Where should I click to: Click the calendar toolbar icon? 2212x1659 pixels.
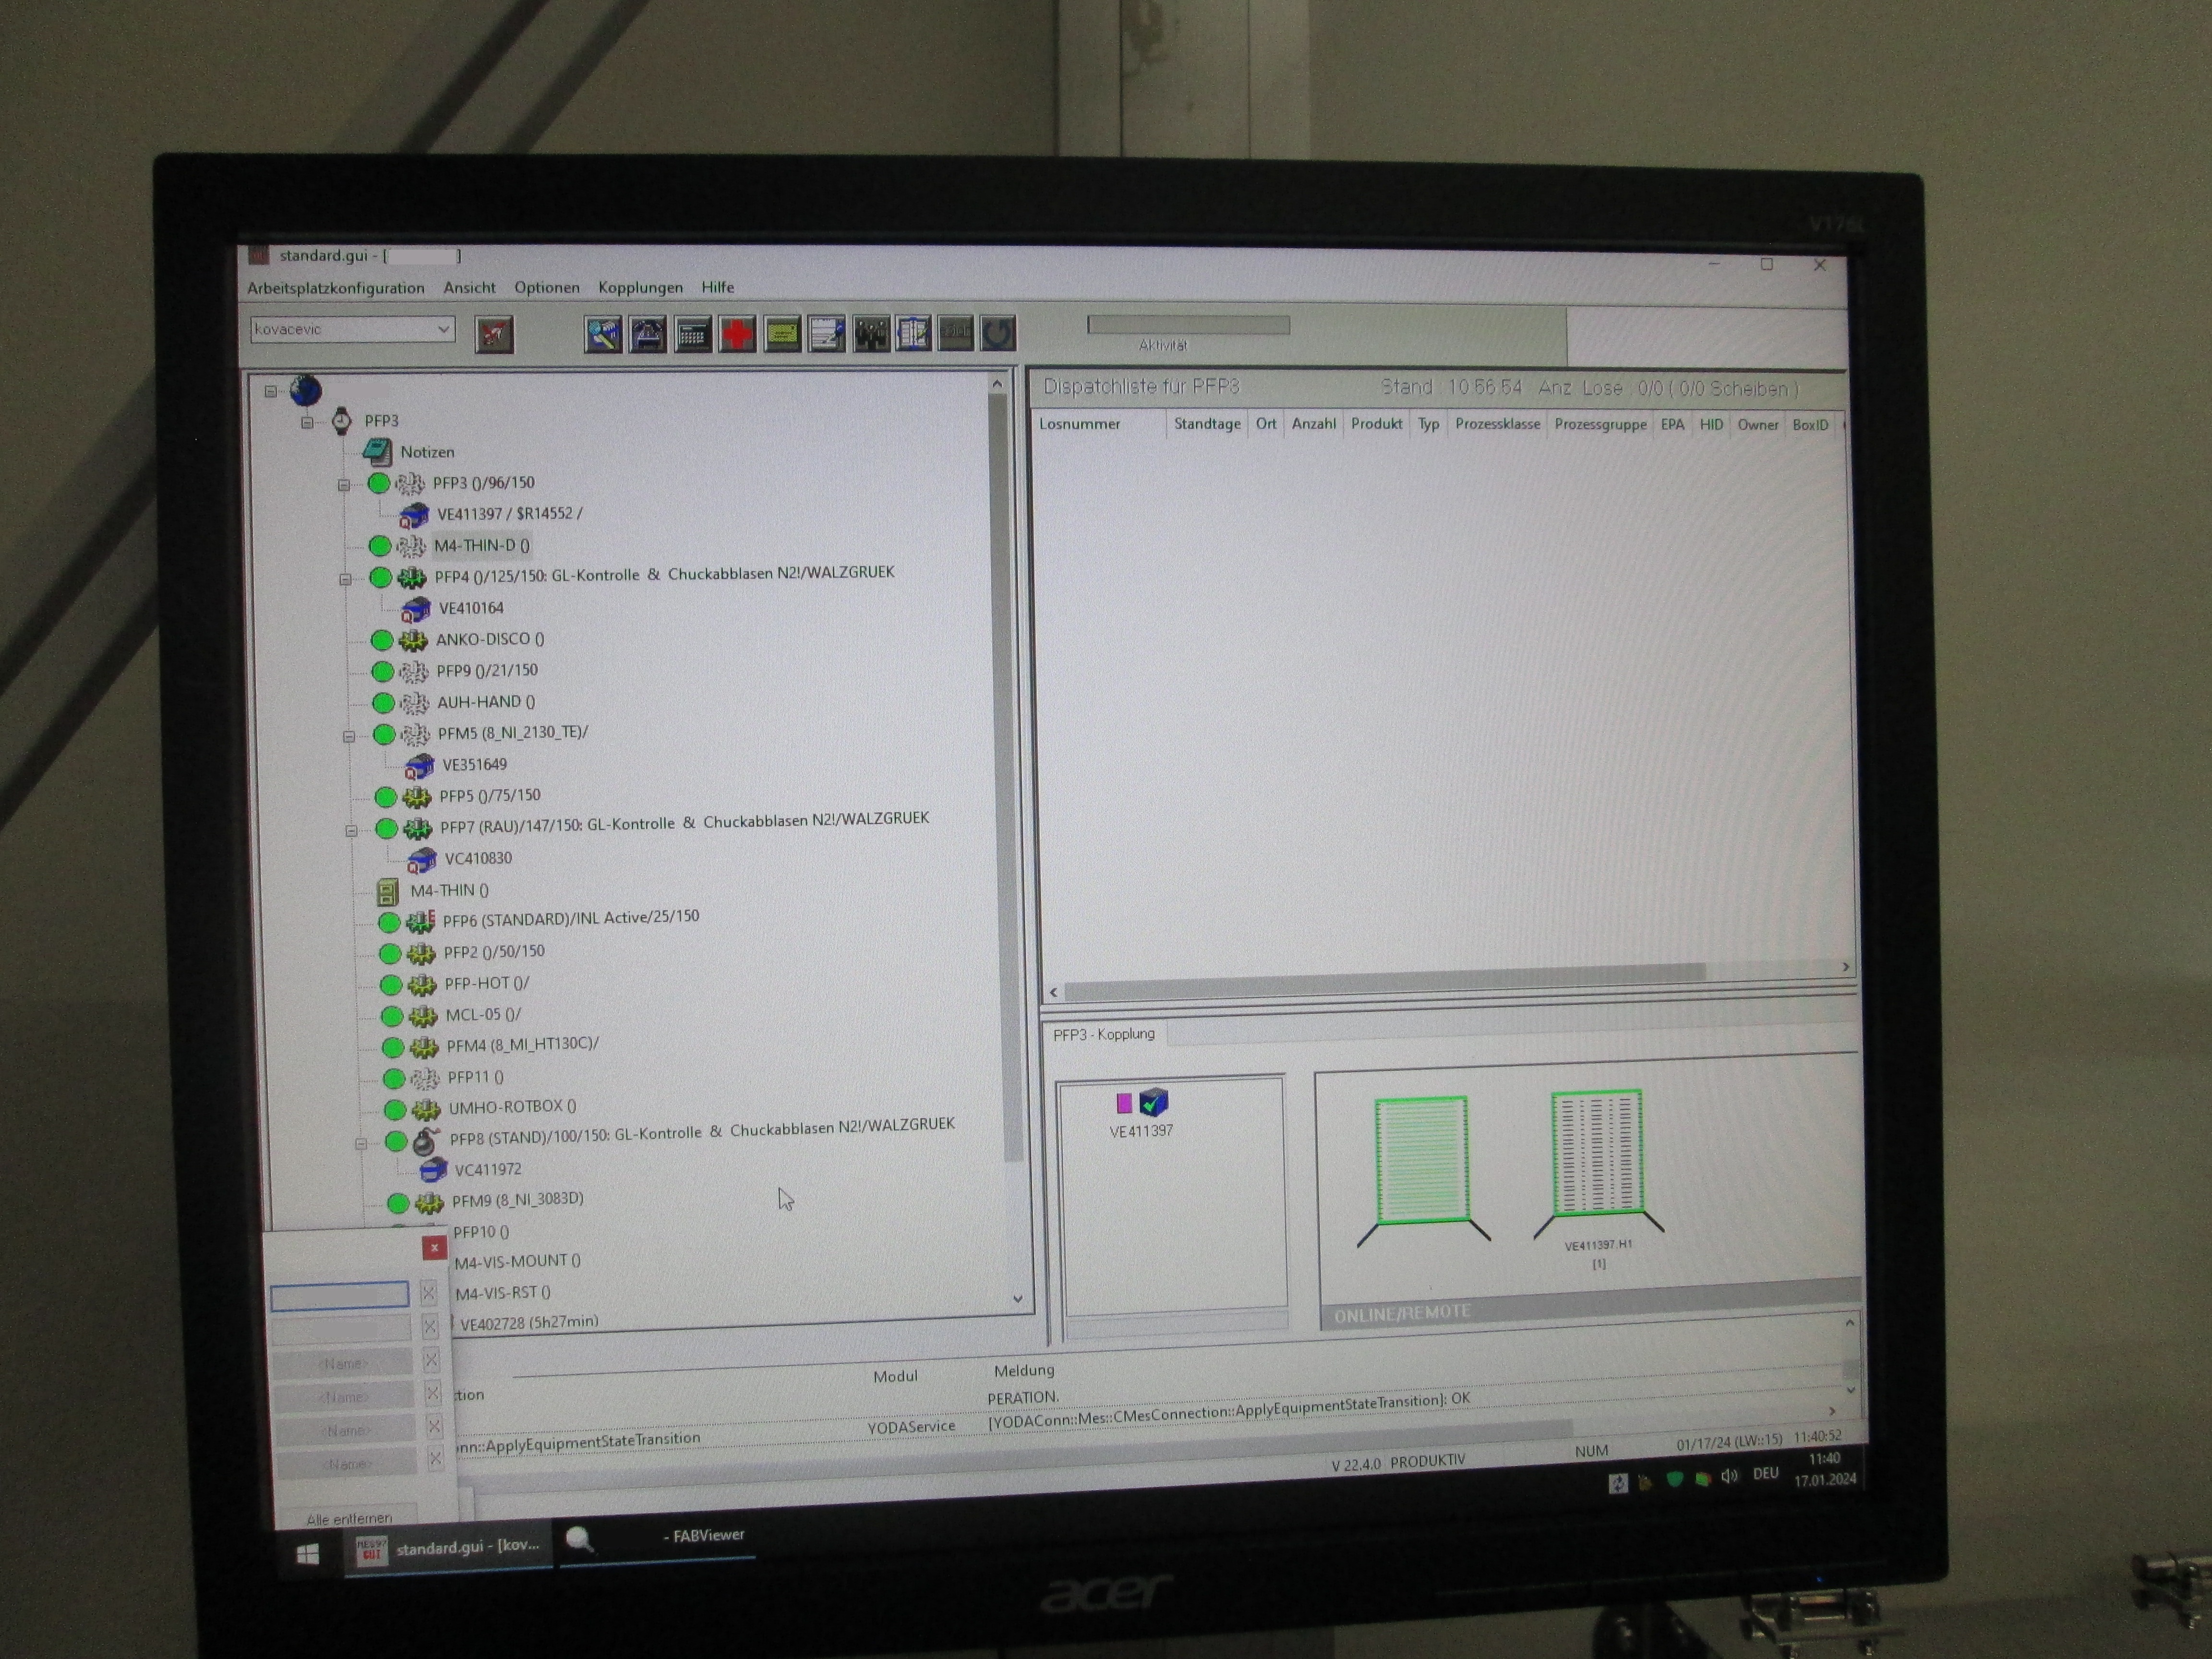(x=692, y=334)
